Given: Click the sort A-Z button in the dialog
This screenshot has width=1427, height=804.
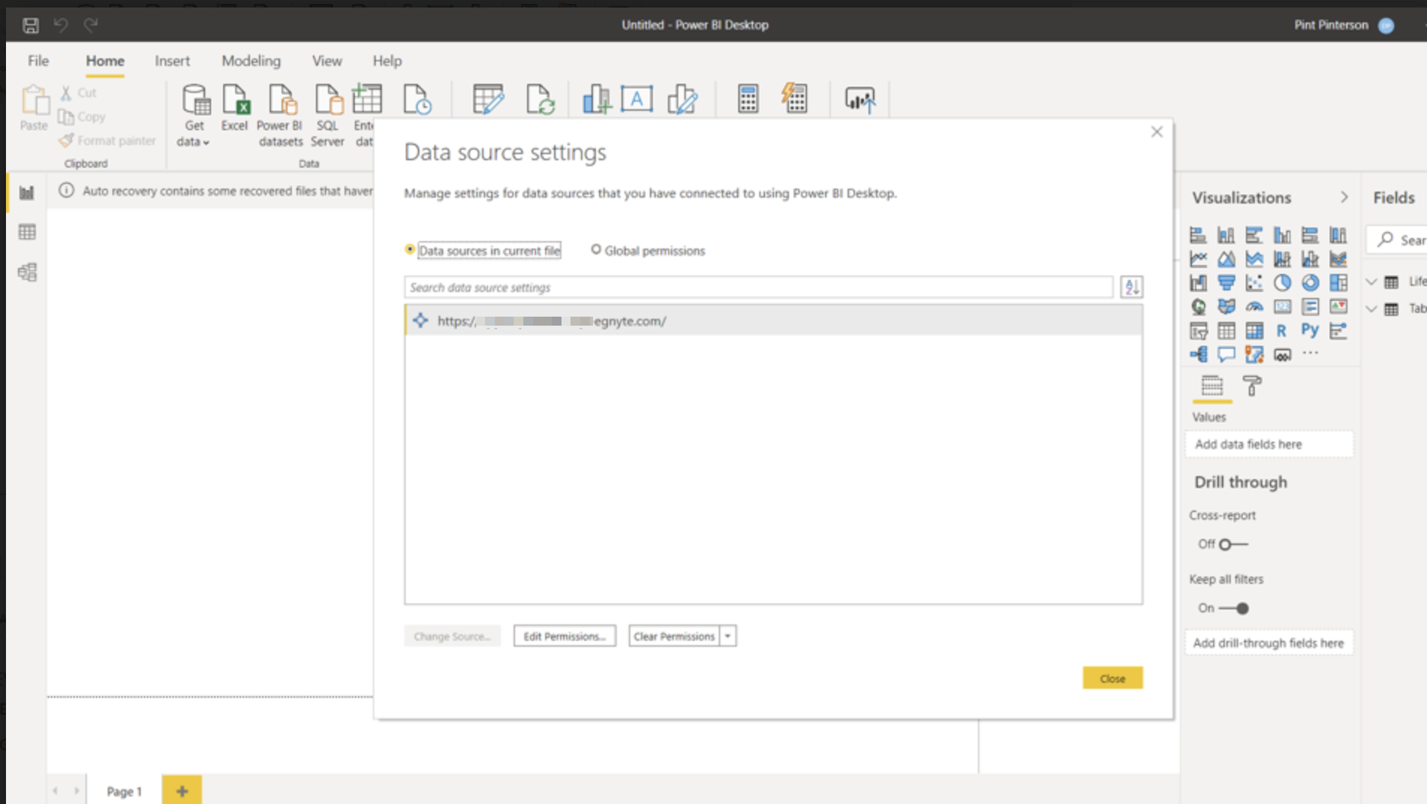Looking at the screenshot, I should (1131, 287).
